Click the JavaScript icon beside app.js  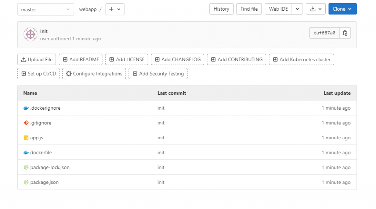tap(26, 138)
